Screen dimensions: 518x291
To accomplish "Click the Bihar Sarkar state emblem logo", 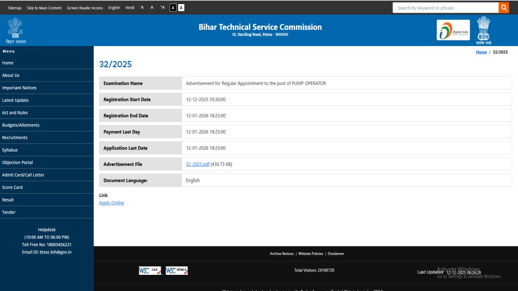I will coord(15,28).
